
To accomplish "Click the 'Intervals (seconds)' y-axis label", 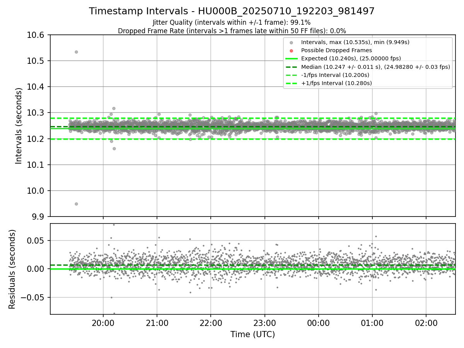I will point(19,126).
